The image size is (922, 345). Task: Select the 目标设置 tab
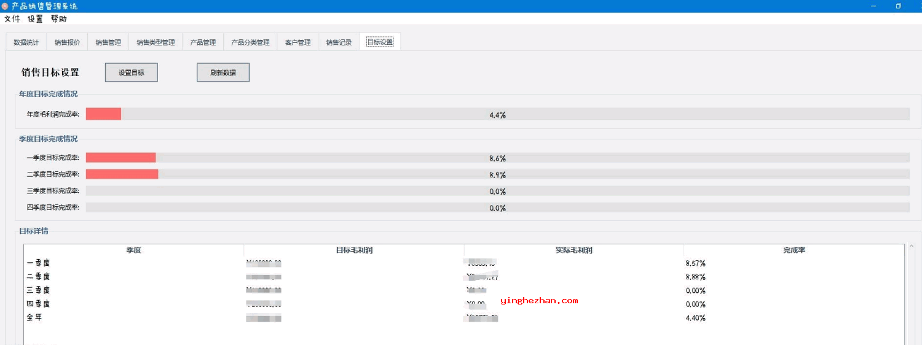380,42
